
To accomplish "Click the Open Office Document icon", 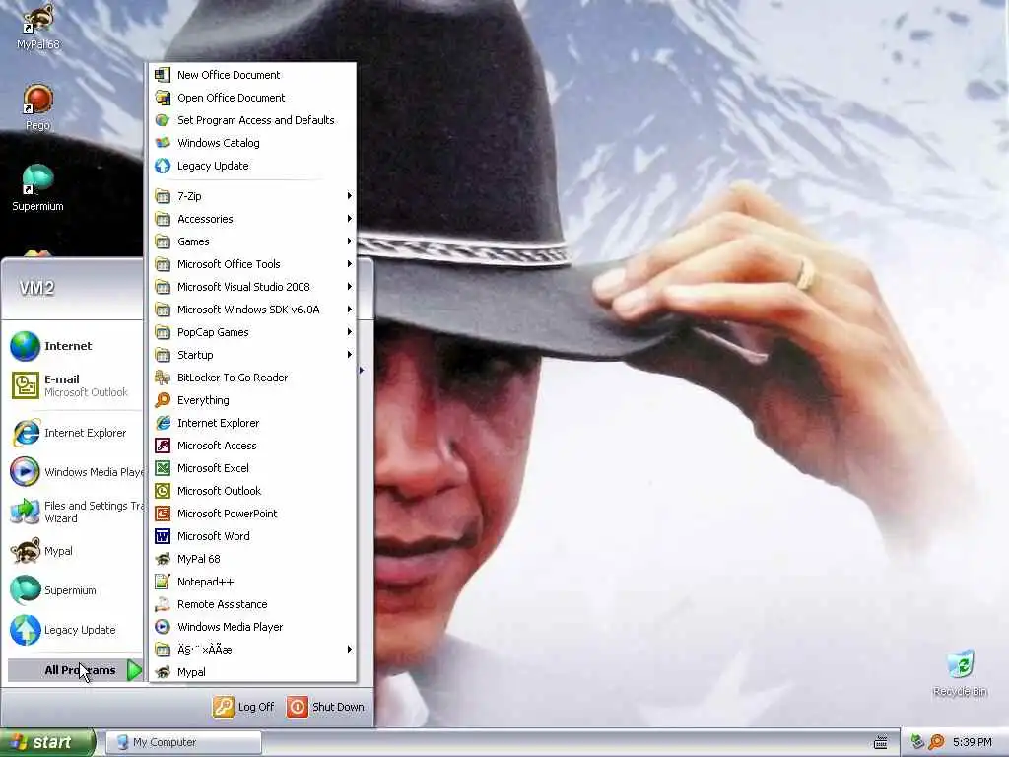I will [163, 98].
